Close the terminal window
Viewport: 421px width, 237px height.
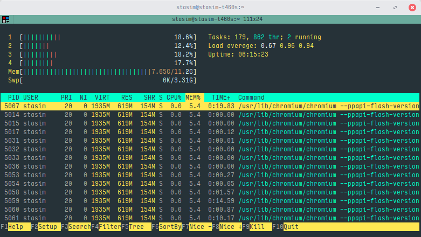coord(412,8)
